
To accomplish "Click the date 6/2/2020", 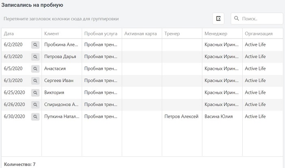I will (13, 45).
